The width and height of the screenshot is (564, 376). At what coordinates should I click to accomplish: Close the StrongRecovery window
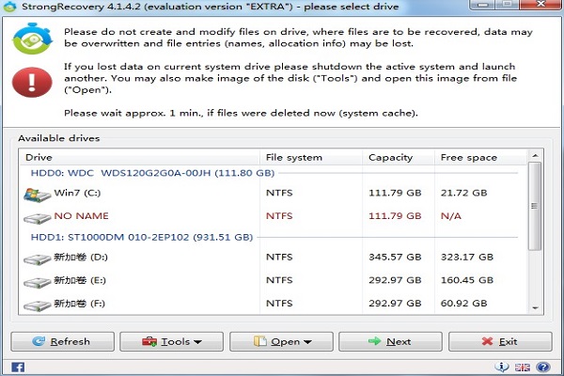(540, 5)
